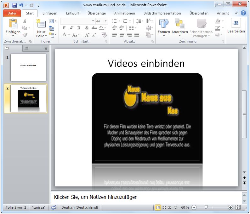Center the text

pyautogui.click(x=122, y=35)
